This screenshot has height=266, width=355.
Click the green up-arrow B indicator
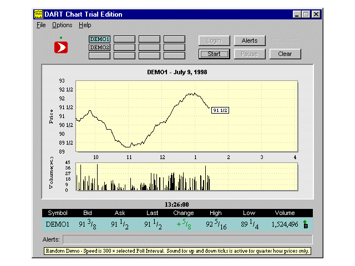(306, 224)
